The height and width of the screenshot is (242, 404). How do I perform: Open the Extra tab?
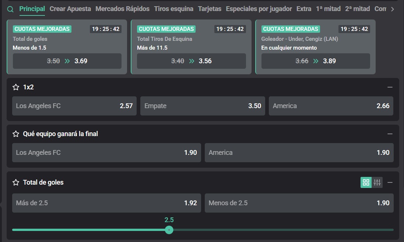click(304, 9)
